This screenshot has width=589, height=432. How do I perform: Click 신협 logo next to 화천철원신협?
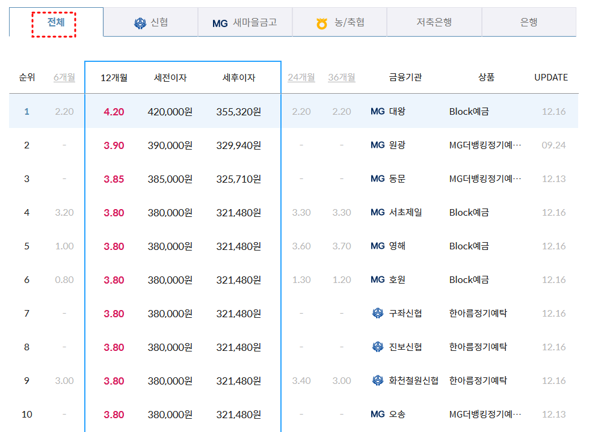point(377,380)
